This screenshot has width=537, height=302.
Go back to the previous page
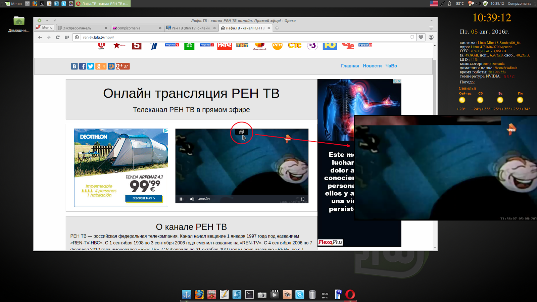tap(40, 37)
